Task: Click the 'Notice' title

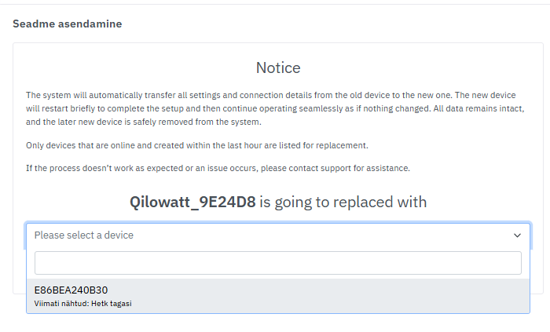Action: pyautogui.click(x=278, y=68)
